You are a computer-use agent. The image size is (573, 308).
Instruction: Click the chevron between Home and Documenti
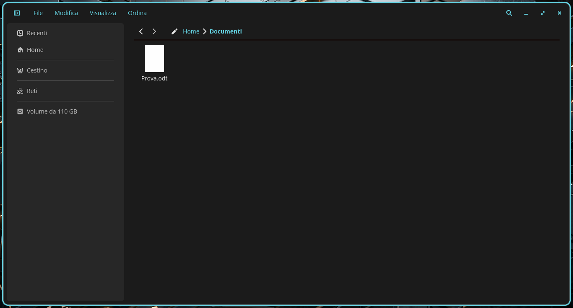tap(205, 31)
